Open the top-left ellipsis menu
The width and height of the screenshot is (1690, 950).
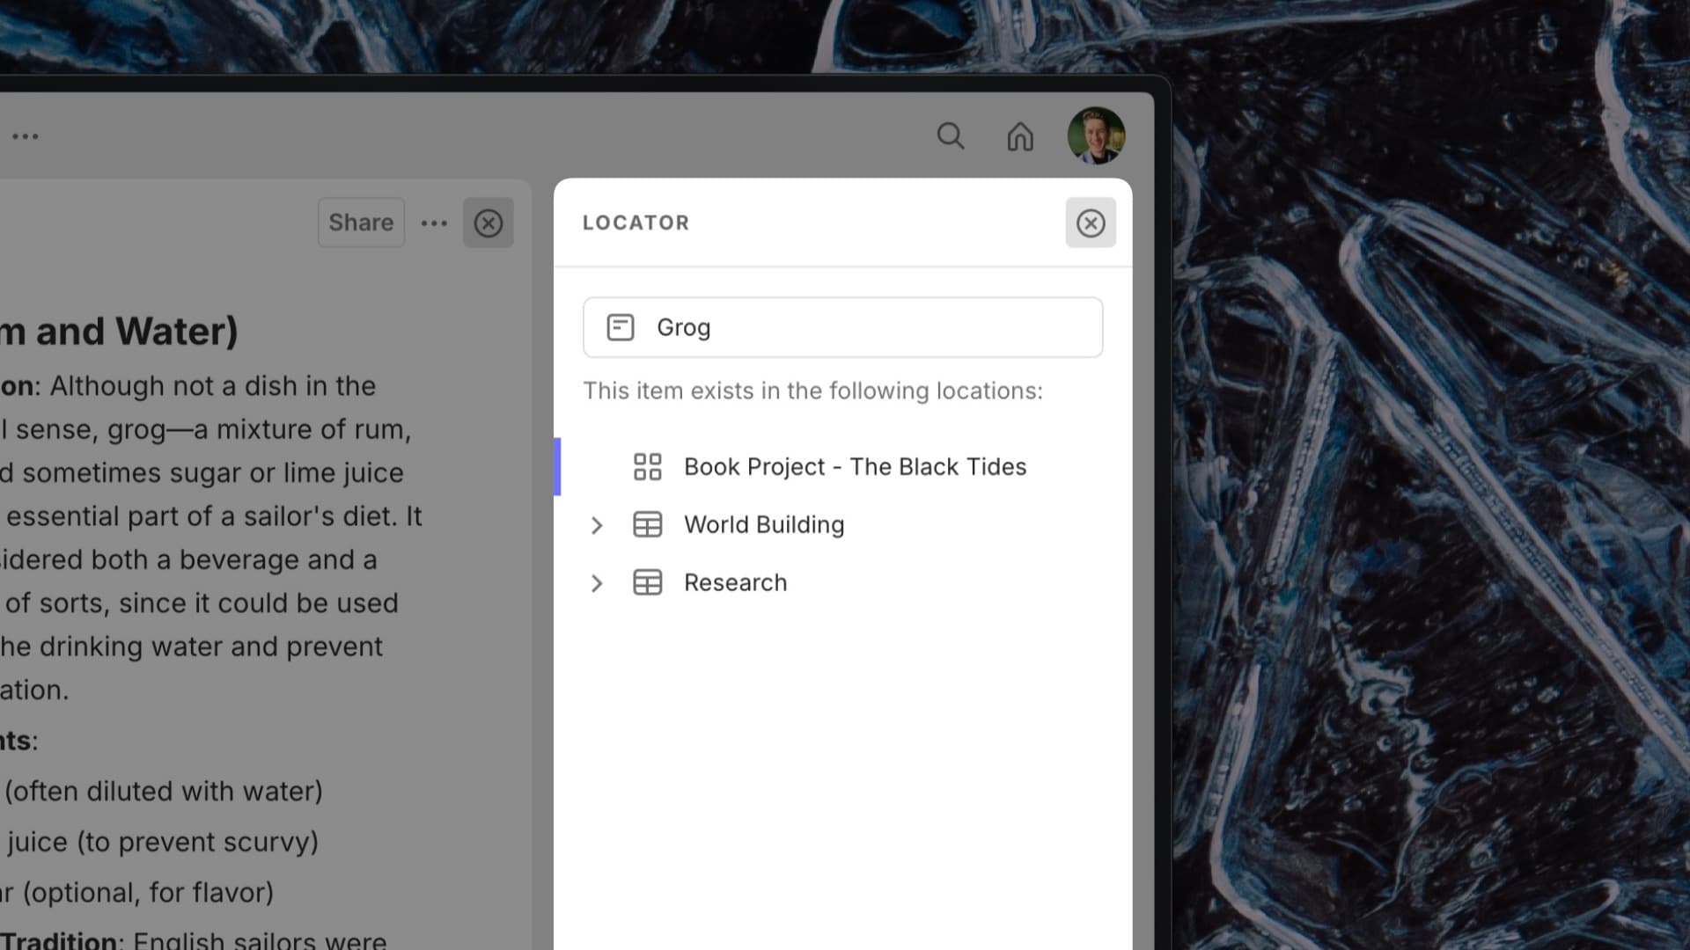[x=26, y=136]
